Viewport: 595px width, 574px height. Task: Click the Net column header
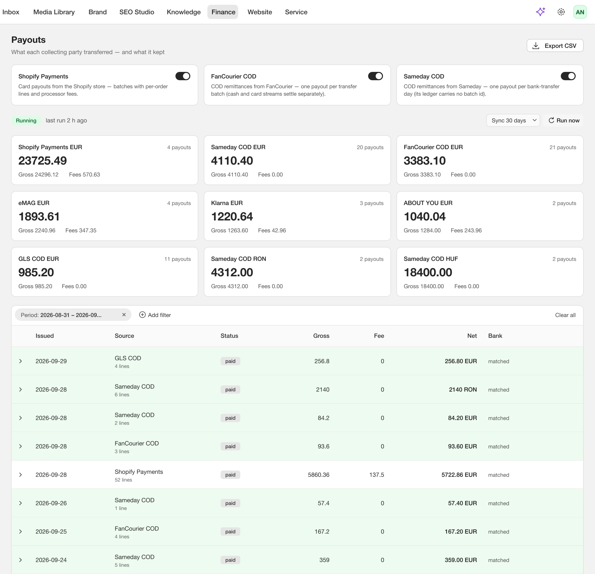click(472, 335)
